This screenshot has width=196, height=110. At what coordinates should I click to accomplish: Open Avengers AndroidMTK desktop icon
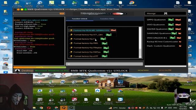(x=17, y=4)
